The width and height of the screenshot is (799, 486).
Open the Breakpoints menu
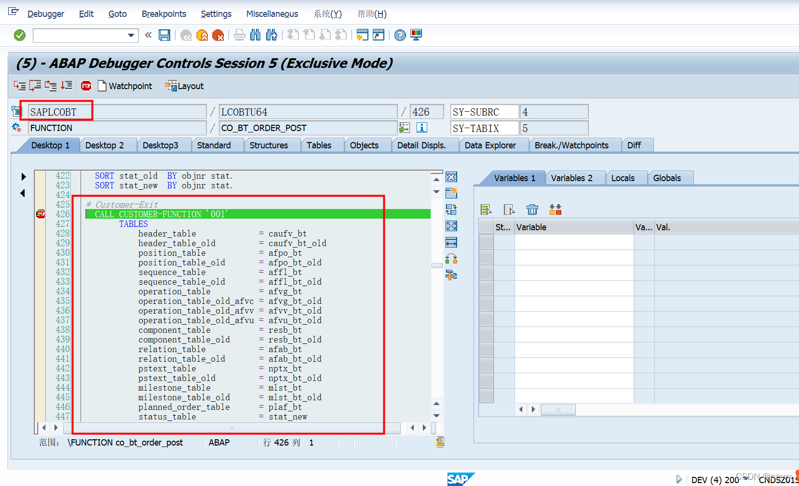pyautogui.click(x=163, y=14)
